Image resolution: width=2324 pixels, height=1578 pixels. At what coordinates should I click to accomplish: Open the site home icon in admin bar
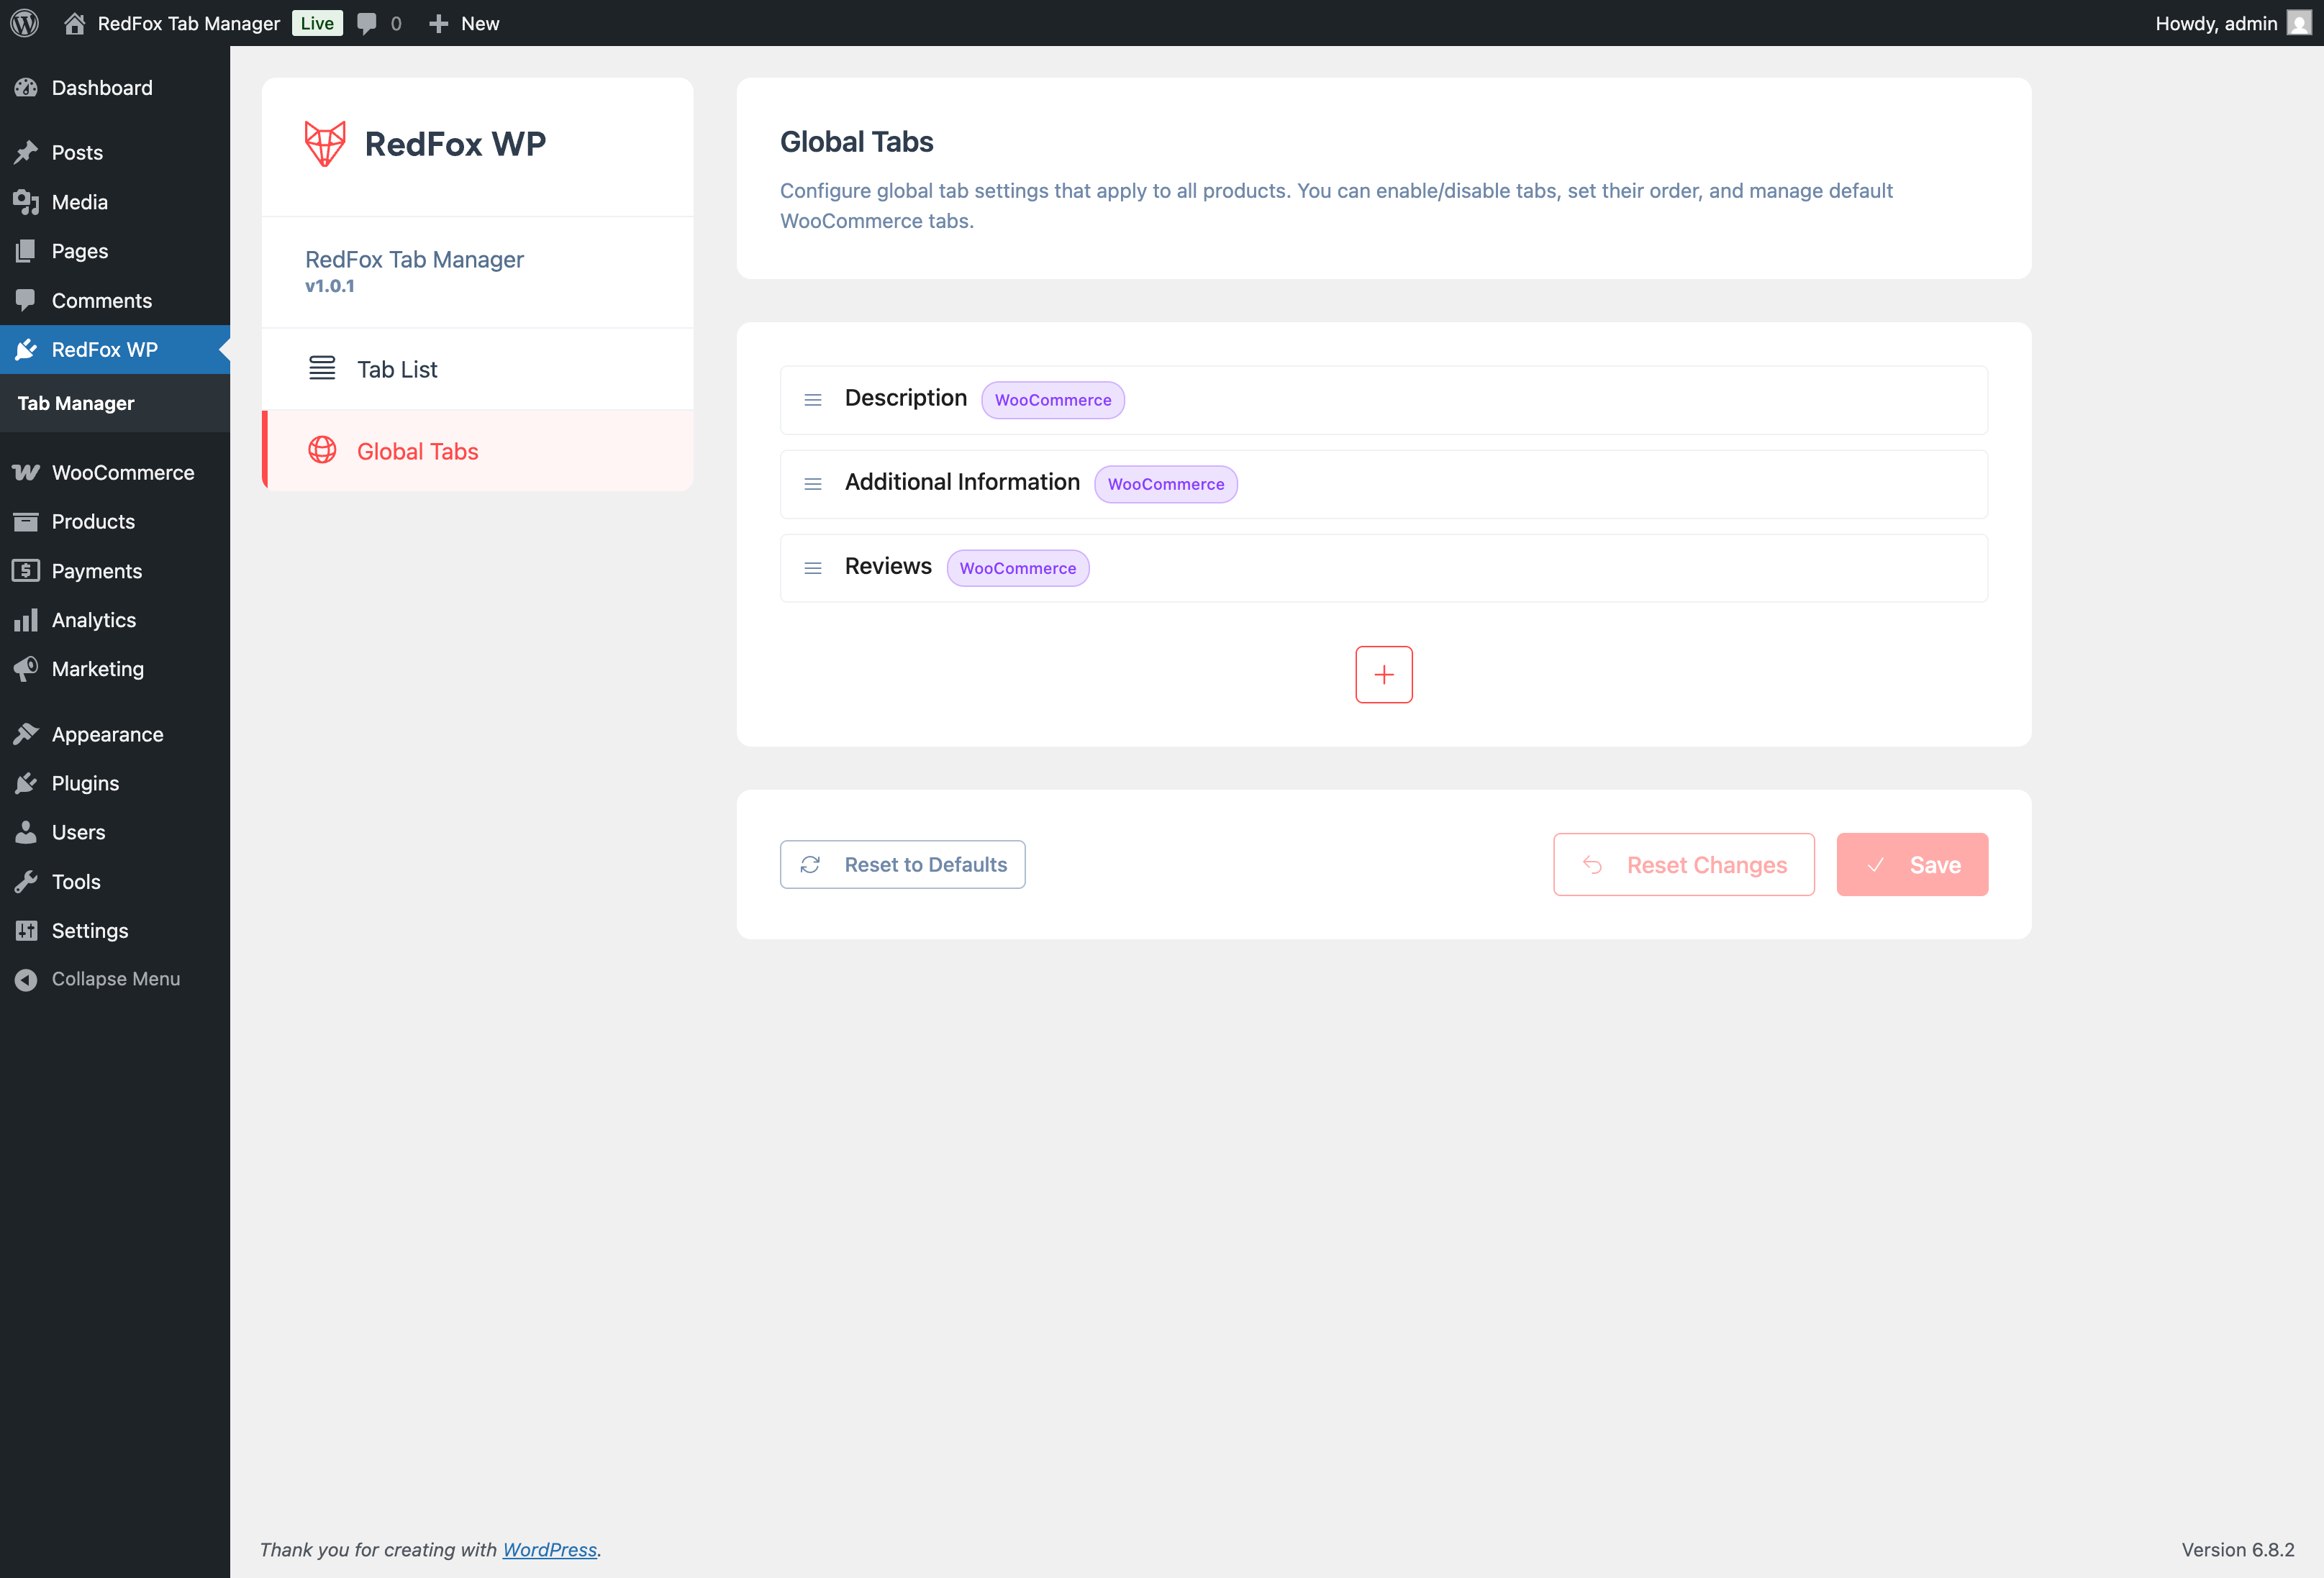click(x=74, y=23)
